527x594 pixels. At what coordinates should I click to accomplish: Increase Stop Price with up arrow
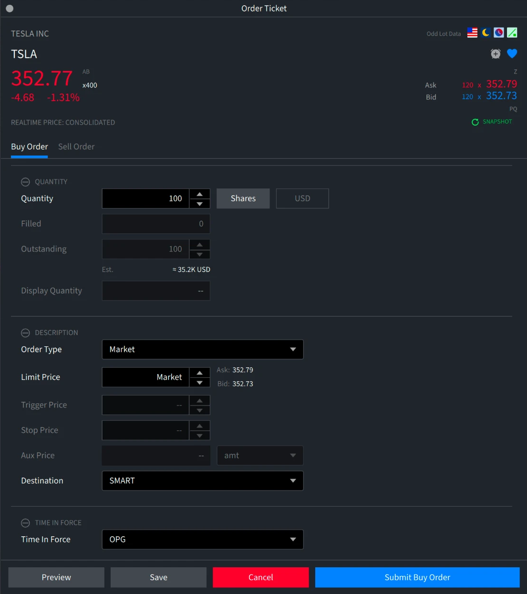pyautogui.click(x=200, y=426)
